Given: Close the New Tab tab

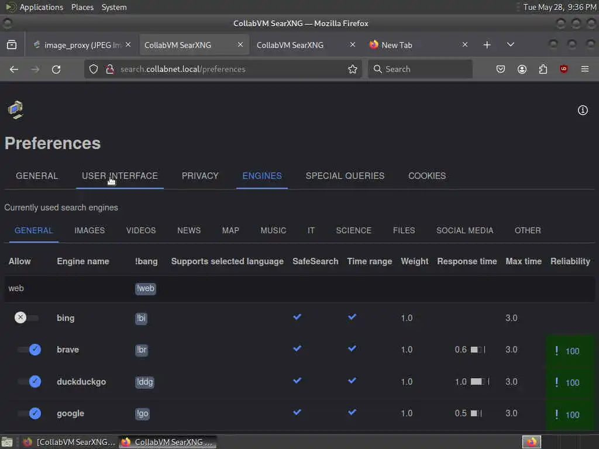Looking at the screenshot, I should pyautogui.click(x=465, y=44).
